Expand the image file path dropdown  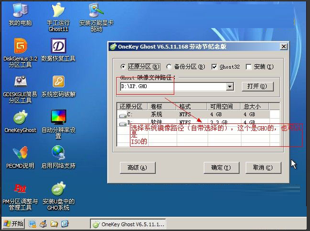(x=230, y=87)
